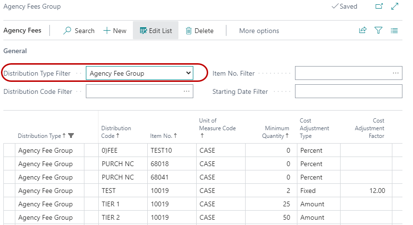Open lookup for Distribution Code Filter
The height and width of the screenshot is (225, 413).
pyautogui.click(x=187, y=91)
